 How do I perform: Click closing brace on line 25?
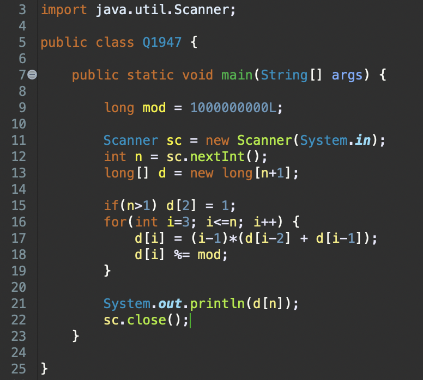45,369
